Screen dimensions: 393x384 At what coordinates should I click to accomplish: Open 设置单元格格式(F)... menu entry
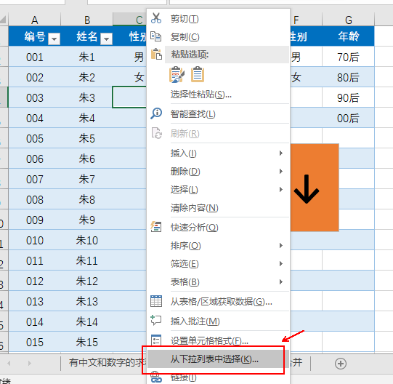[x=218, y=340]
